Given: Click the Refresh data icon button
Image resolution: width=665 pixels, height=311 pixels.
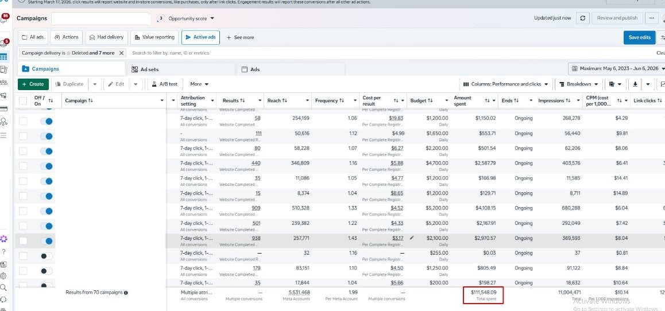Looking at the screenshot, I should coord(583,18).
